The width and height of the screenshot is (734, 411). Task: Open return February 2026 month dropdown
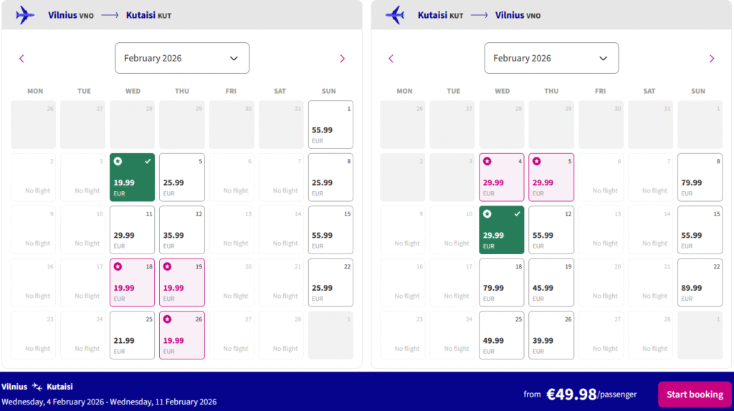(551, 58)
